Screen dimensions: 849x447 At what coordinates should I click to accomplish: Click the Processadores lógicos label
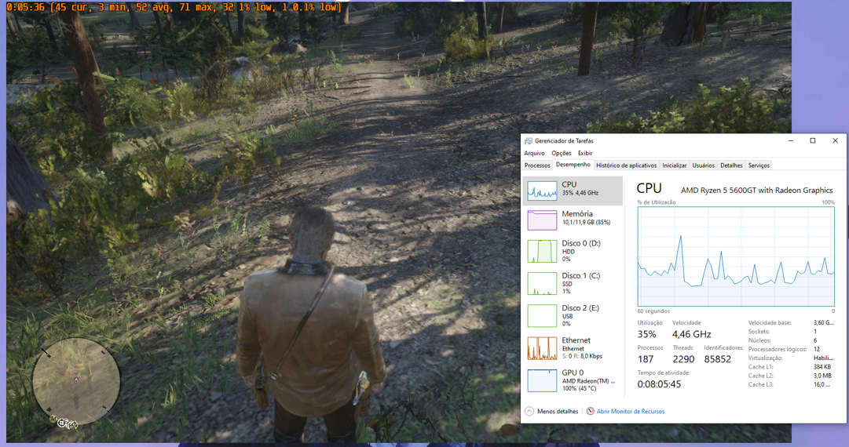tap(778, 349)
